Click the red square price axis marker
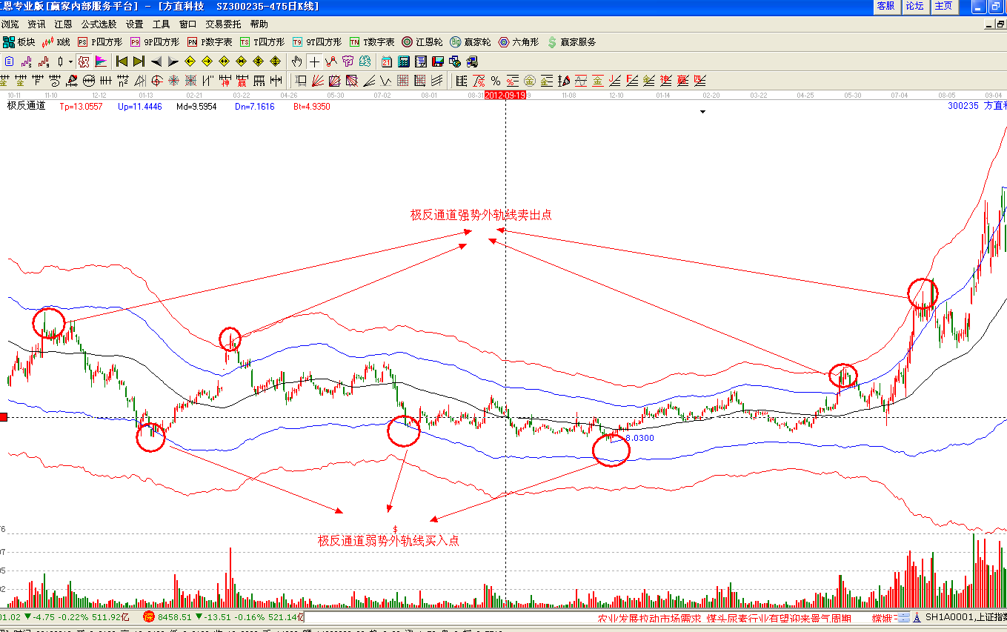Viewport: 1007px width, 632px height. 4,418
